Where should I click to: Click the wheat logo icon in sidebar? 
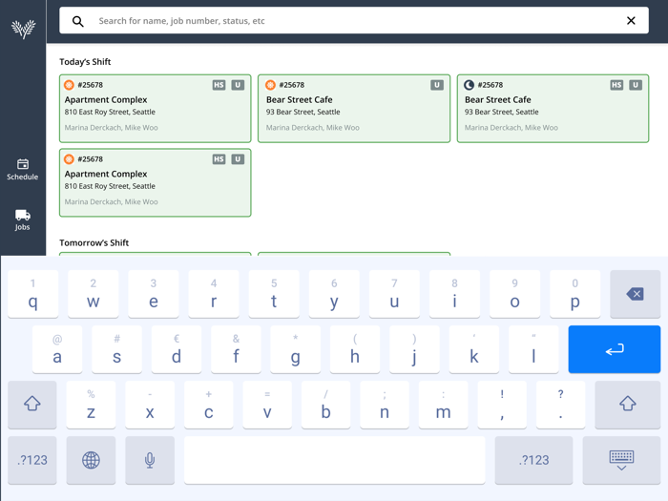pos(24,29)
